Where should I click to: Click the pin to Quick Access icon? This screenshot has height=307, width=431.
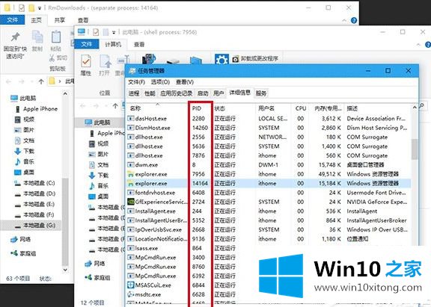pos(15,37)
